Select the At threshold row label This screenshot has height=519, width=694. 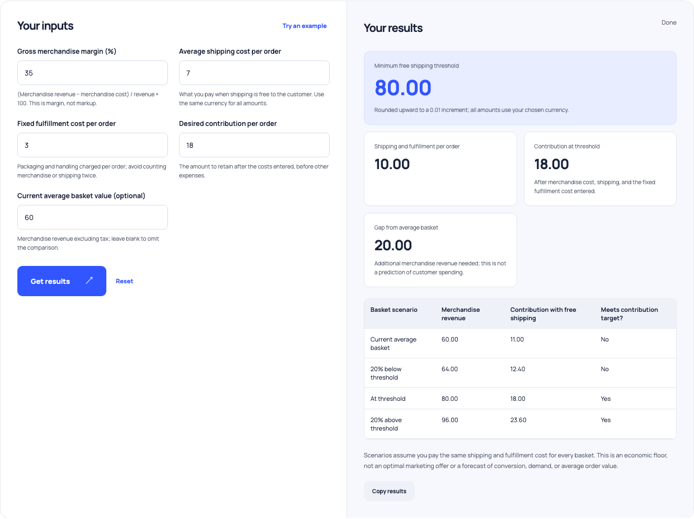[x=388, y=399]
